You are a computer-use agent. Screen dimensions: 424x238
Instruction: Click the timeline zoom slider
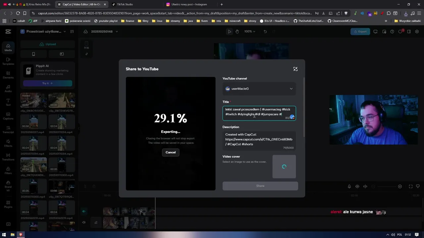[387, 186]
